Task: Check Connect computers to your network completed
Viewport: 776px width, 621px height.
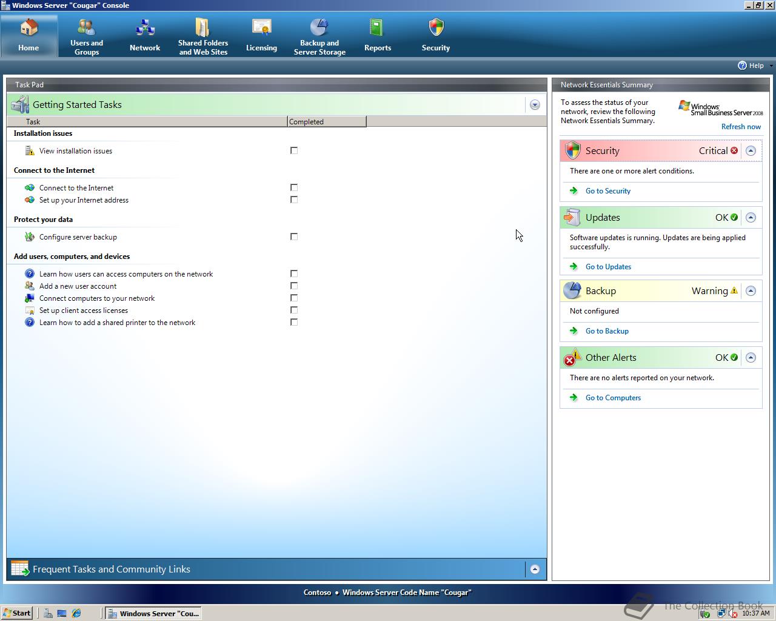Action: click(294, 298)
